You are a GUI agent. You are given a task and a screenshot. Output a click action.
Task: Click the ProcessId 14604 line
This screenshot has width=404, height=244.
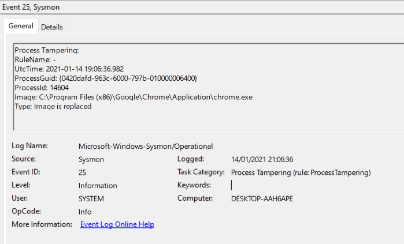tap(42, 88)
